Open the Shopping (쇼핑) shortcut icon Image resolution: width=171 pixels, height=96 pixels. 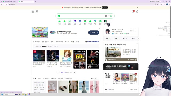75,21
